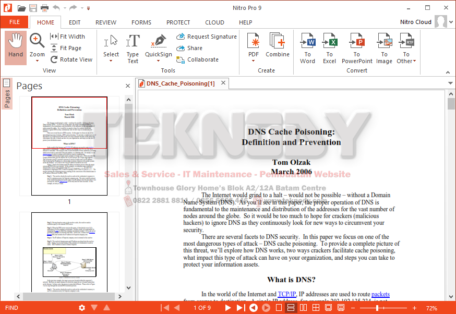
Task: Undo the last action
Action: [56, 8]
